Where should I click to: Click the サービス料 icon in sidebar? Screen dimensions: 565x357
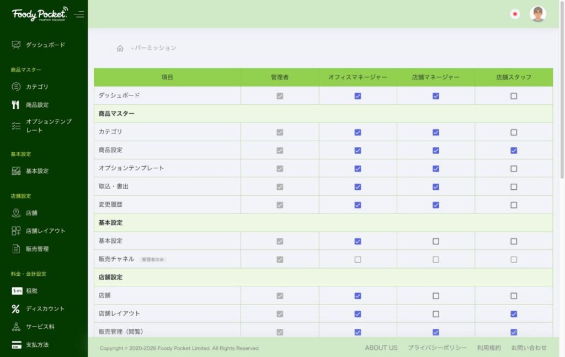tap(16, 327)
